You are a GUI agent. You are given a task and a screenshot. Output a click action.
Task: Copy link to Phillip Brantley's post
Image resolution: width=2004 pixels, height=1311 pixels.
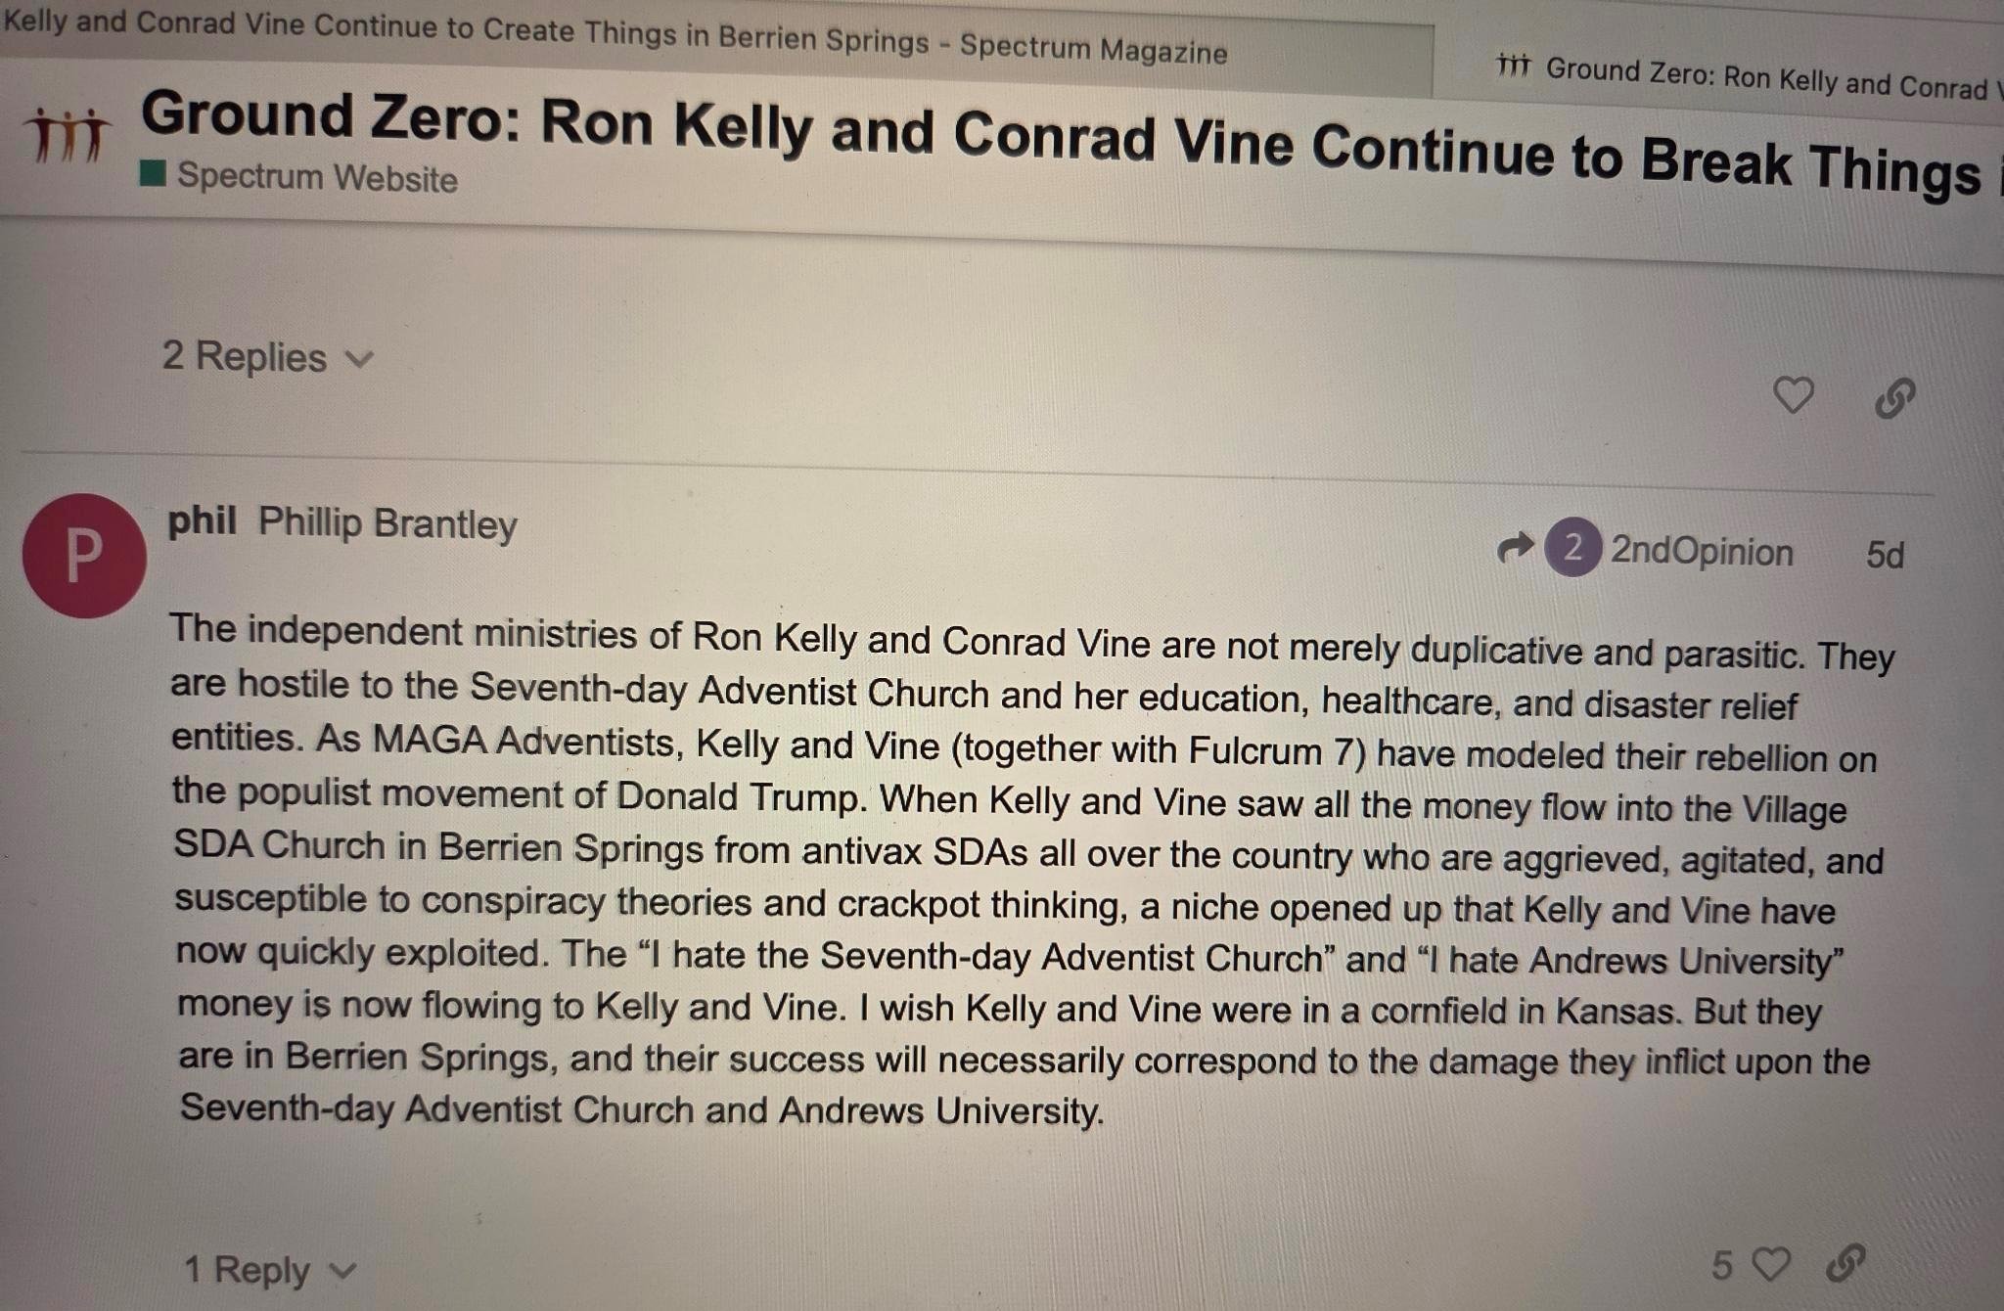(1845, 1263)
